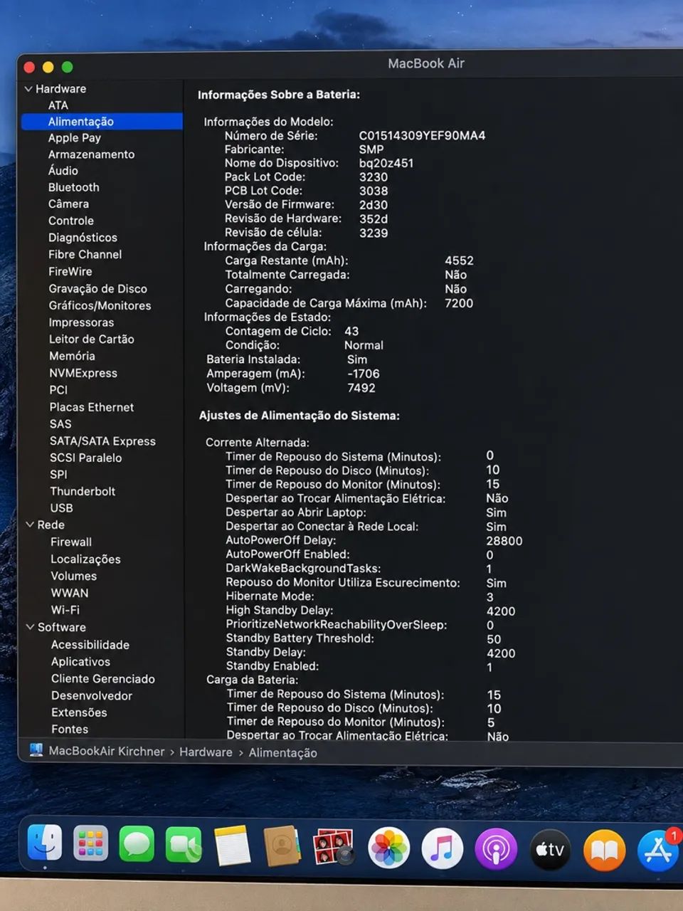
Task: Select Extensões under Software
Action: [x=79, y=712]
